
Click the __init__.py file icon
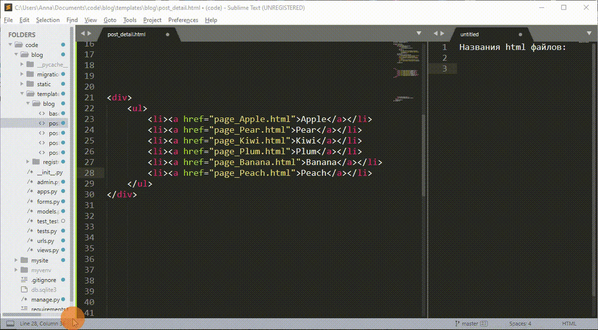(31, 172)
